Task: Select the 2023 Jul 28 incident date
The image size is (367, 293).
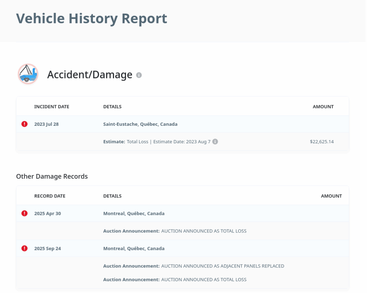Action: [46, 124]
